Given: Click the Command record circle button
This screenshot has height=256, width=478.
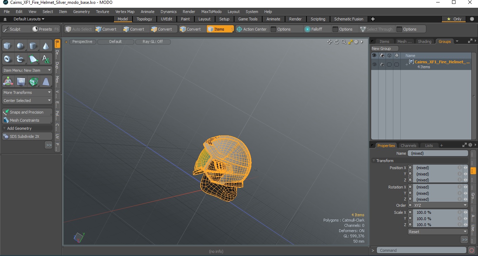Looking at the screenshot, I should click(x=472, y=250).
